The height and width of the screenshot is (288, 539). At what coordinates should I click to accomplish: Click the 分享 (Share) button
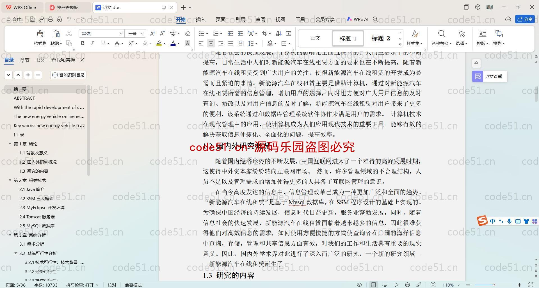[x=525, y=19]
